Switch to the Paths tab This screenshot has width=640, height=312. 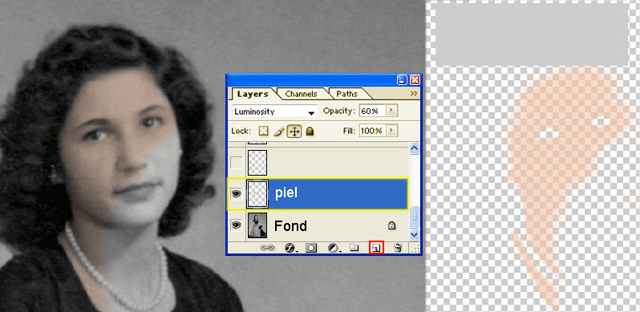coord(346,94)
